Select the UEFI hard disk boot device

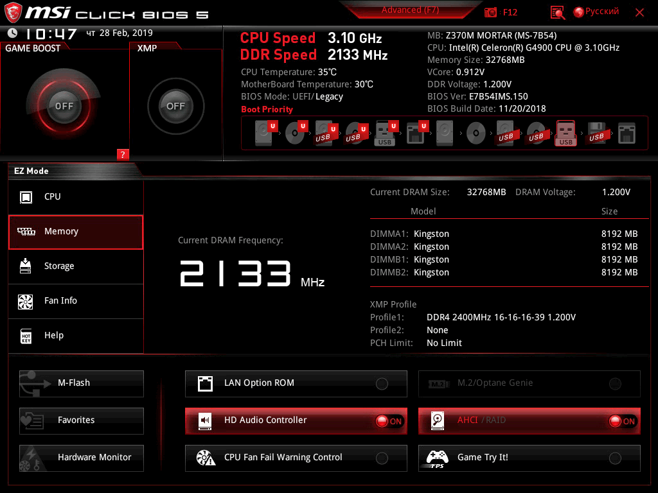(265, 133)
